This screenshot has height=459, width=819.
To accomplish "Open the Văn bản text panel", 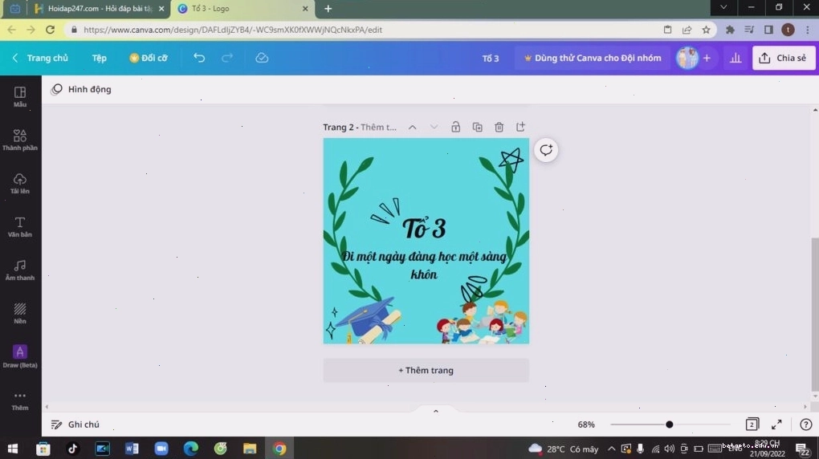I will 20,226.
